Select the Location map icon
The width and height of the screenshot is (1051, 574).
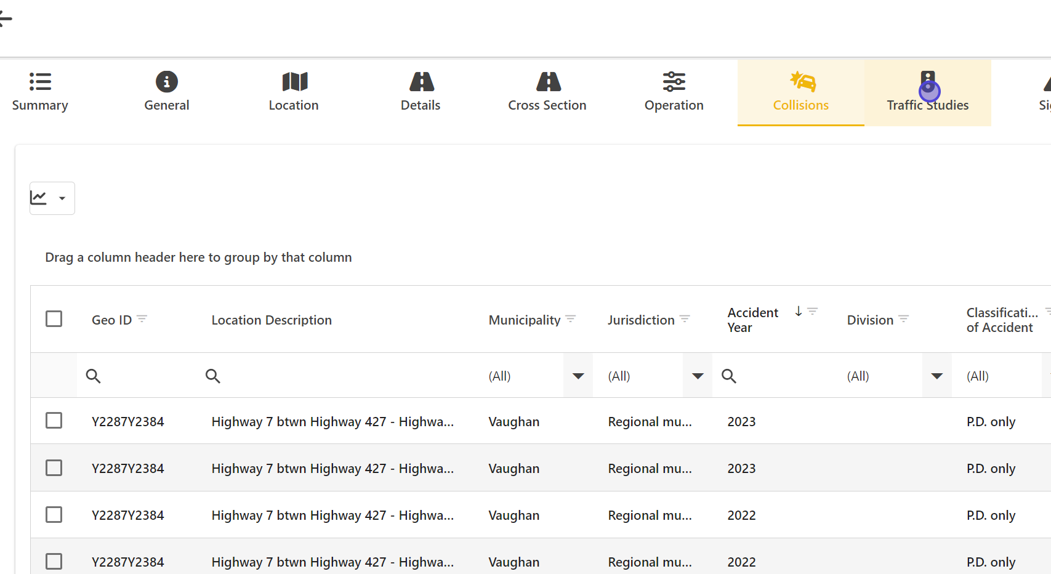click(294, 81)
